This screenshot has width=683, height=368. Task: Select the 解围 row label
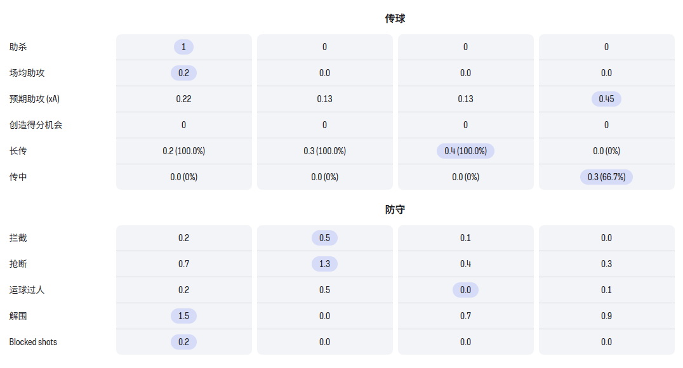coord(18,316)
